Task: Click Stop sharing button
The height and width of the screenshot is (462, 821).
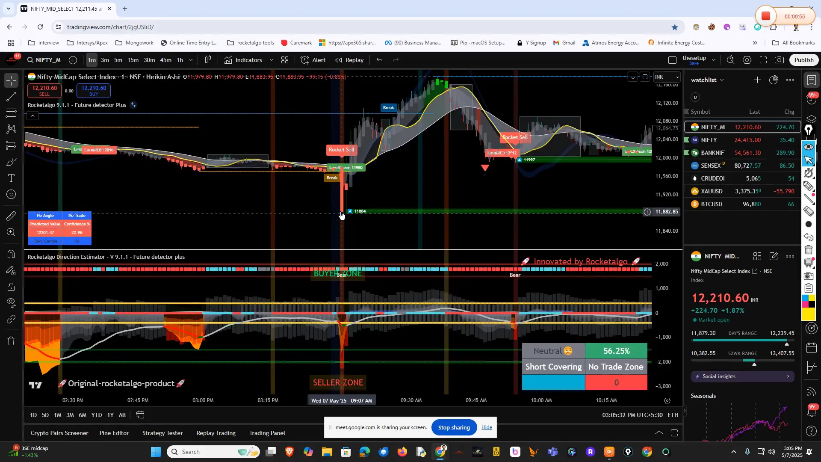Action: coord(454,427)
